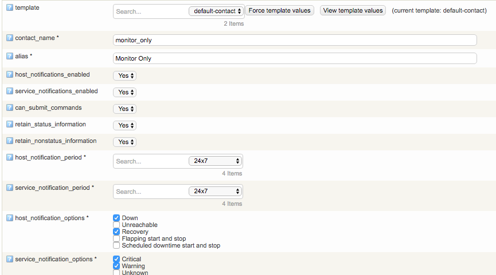Click host_notification_period Search box
The width and height of the screenshot is (496, 275).
[x=151, y=161]
